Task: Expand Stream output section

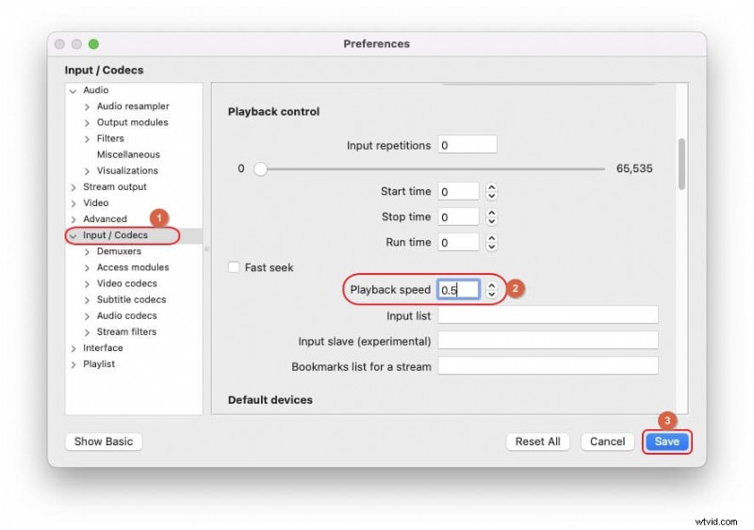Action: pyautogui.click(x=74, y=187)
